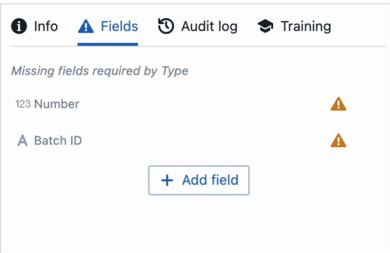Click the gray divider line under the tabs

(199, 46)
